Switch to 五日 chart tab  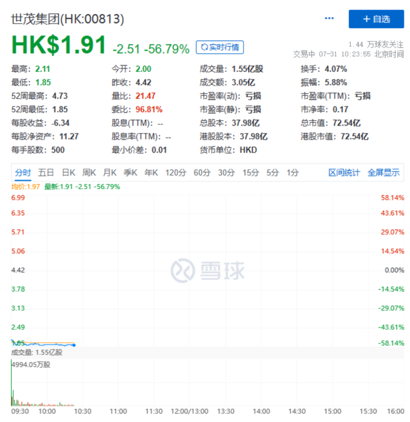(46, 173)
